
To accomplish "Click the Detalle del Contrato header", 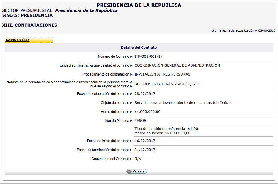I will click(139, 47).
